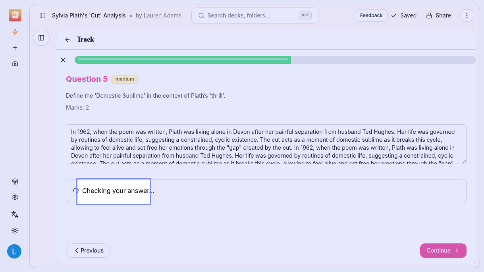This screenshot has height=272, width=484.
Task: Toggle the round panel layout button
Action: click(41, 38)
